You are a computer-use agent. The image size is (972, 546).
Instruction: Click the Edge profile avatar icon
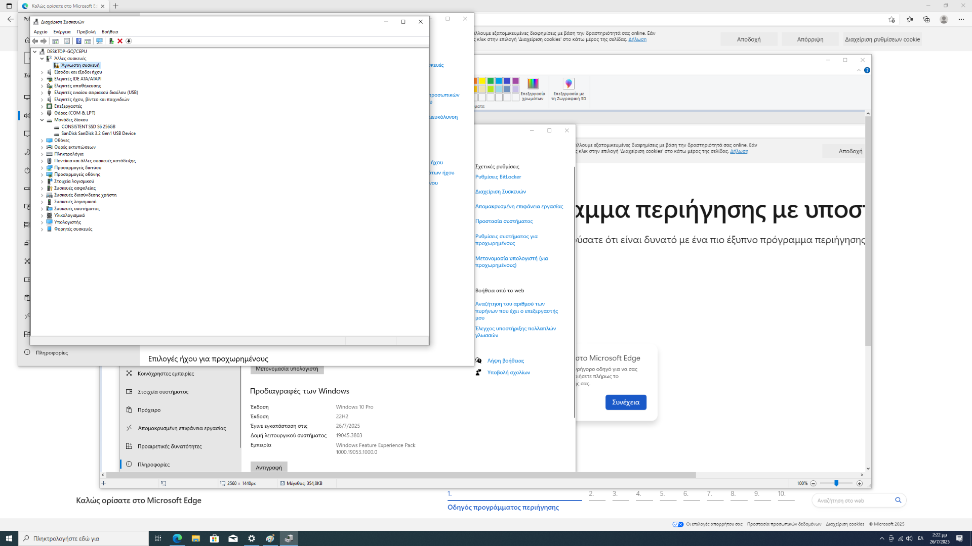(x=944, y=19)
